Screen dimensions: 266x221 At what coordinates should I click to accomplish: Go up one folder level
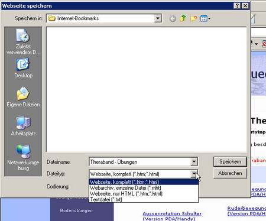183,18
